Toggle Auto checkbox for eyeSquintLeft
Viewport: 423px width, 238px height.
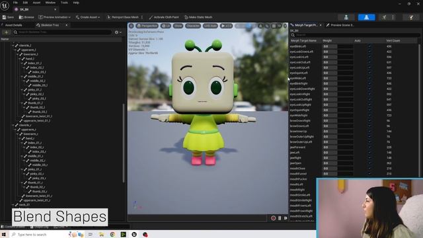pos(369,73)
